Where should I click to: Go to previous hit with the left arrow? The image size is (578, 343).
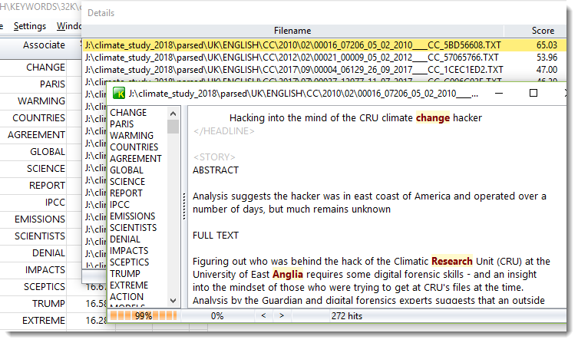(263, 315)
